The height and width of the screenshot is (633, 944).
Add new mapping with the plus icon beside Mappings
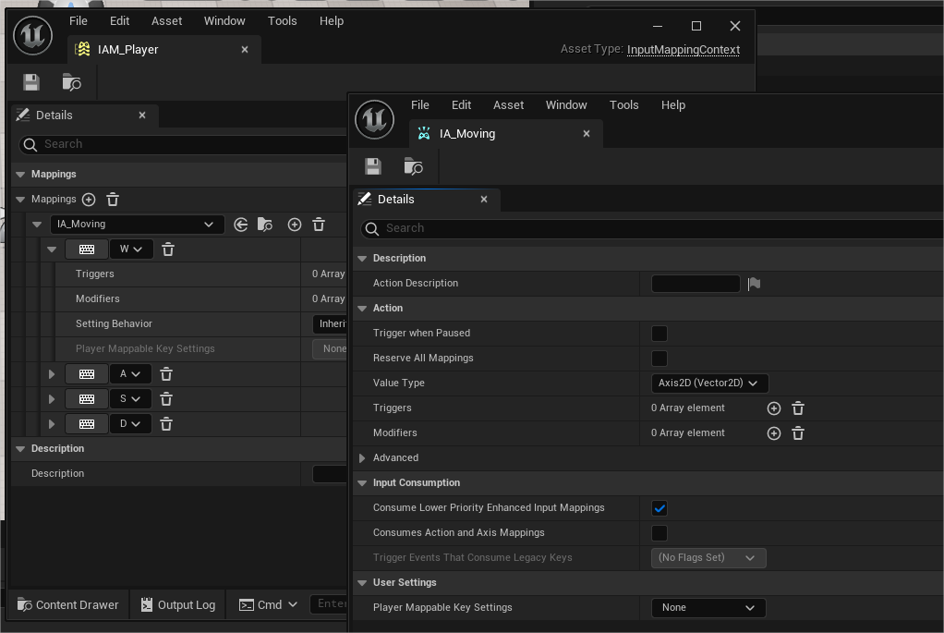89,200
